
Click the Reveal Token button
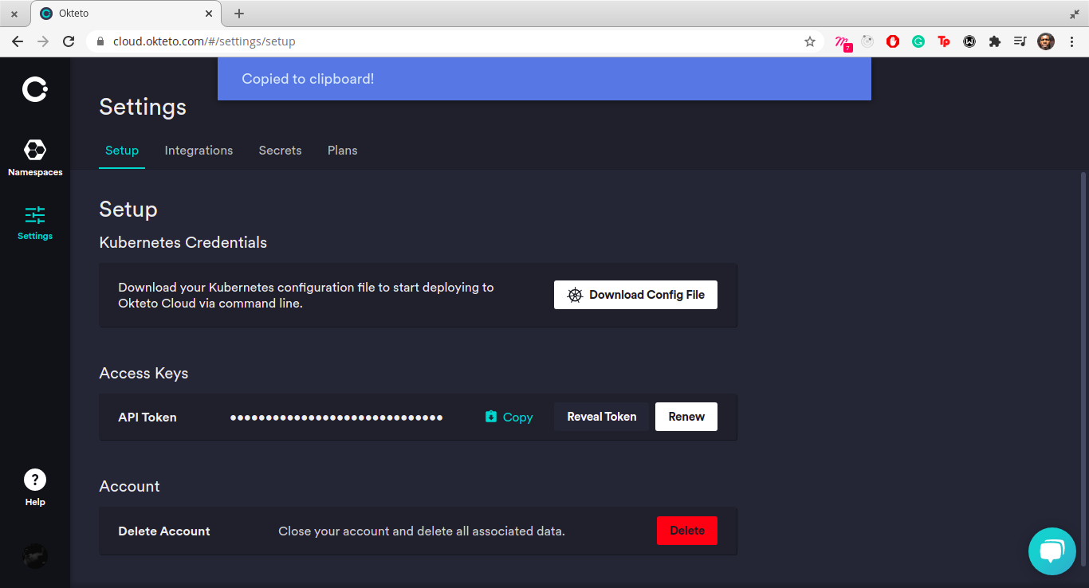pyautogui.click(x=602, y=417)
